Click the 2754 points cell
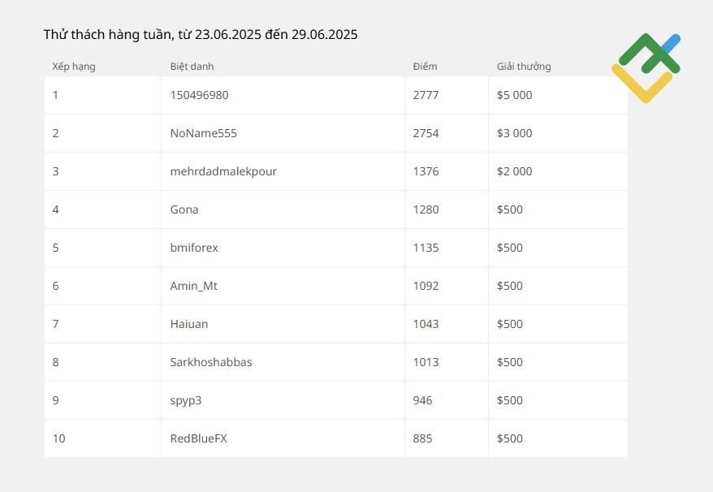This screenshot has height=492, width=713. [x=447, y=133]
